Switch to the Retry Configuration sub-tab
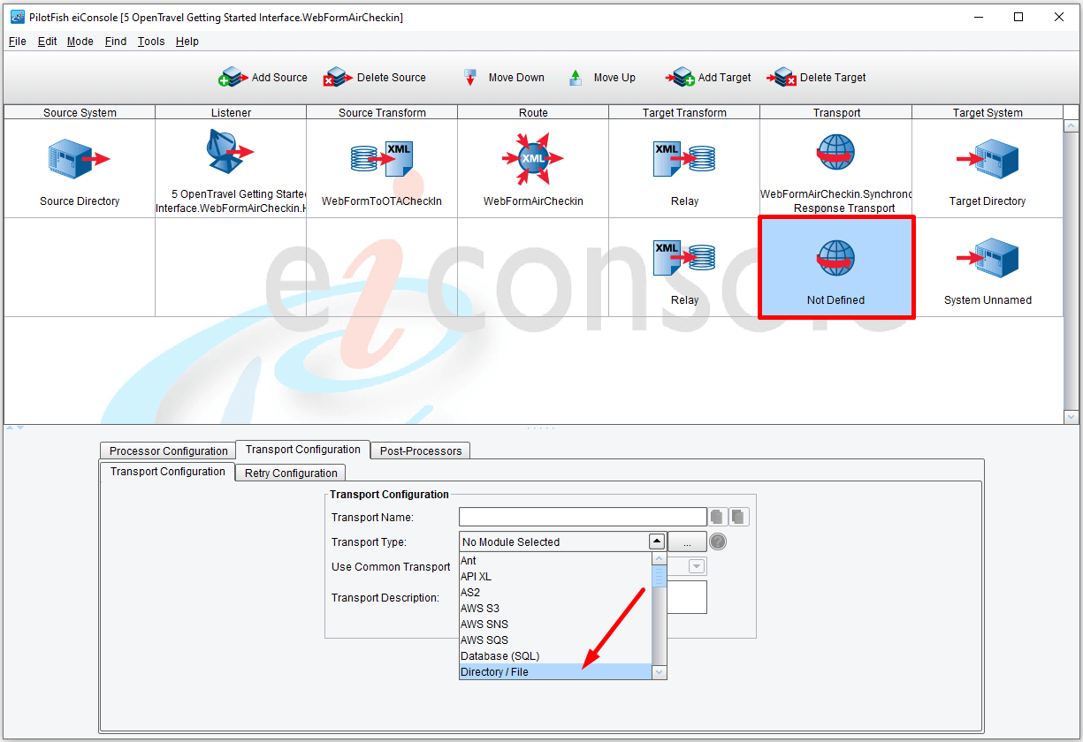 (291, 473)
